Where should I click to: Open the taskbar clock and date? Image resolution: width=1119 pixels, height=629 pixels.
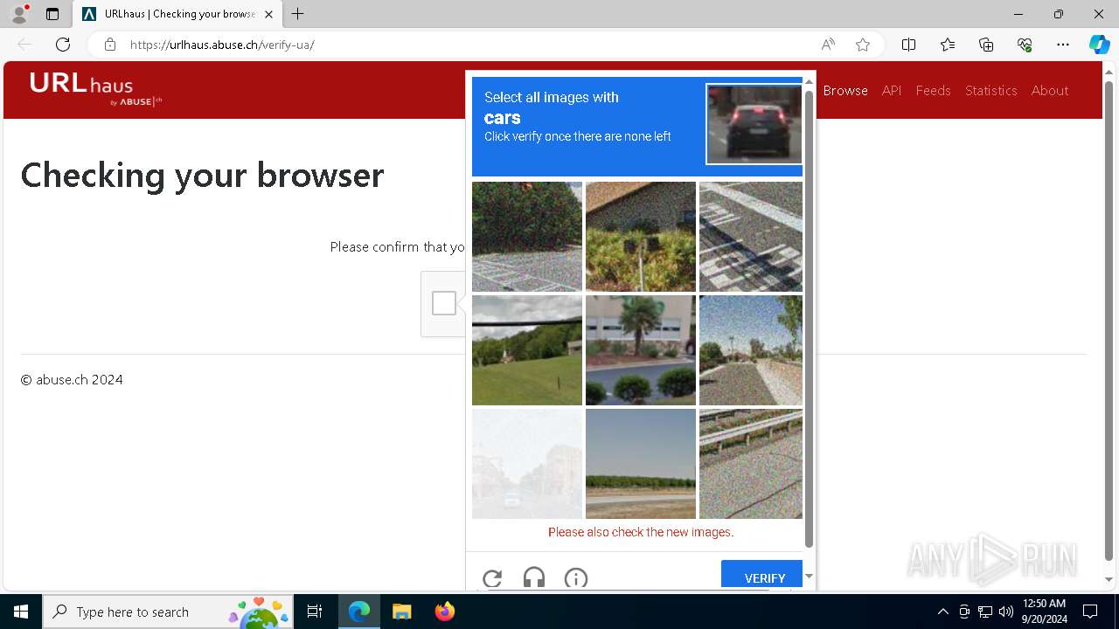[1045, 612]
